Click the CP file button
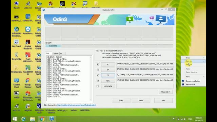This screenshot has height=122, width=217. 108,75
